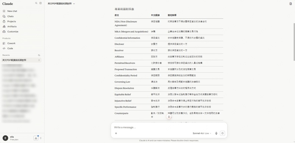This screenshot has width=295, height=143.
Task: Click the vertical scrollbar of the conversation
Action: click(x=294, y=42)
